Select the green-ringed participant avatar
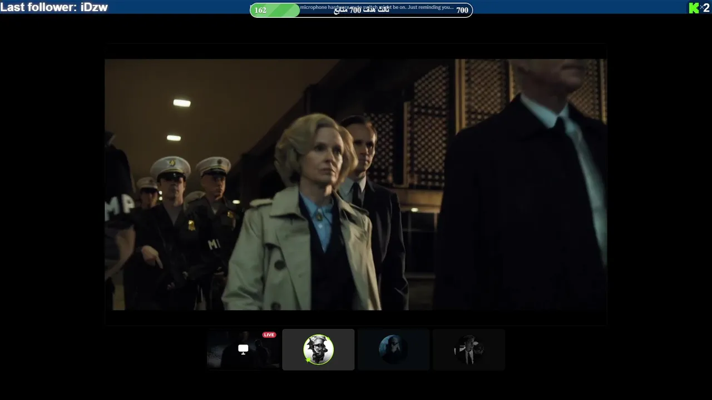This screenshot has width=712, height=400. coord(318,349)
